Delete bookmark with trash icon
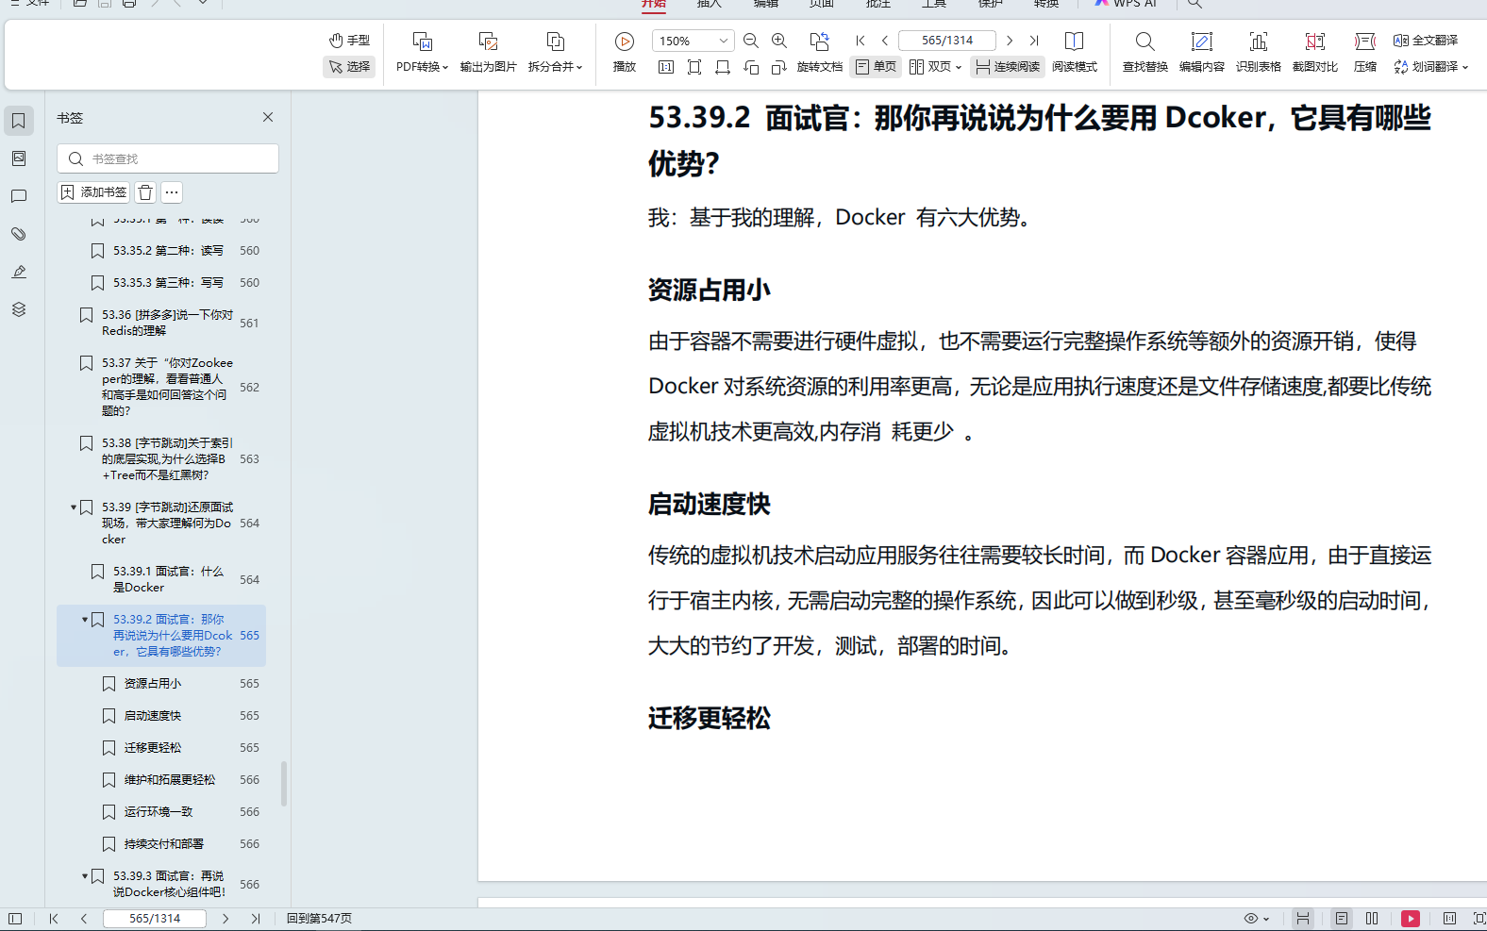The width and height of the screenshot is (1487, 931). [145, 192]
